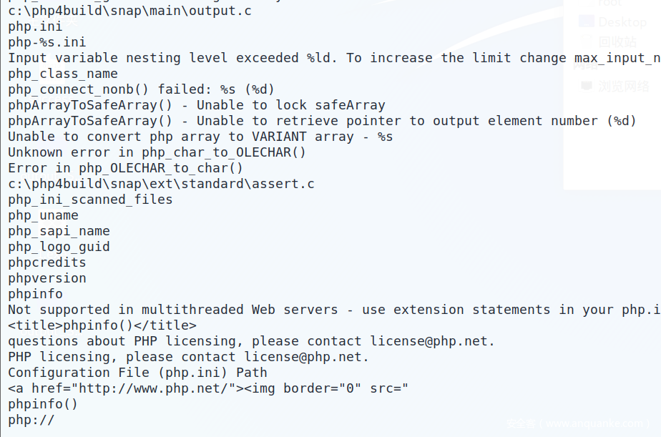This screenshot has width=661, height=437.
Task: Select the Desktop label in the sidebar
Action: [x=622, y=22]
